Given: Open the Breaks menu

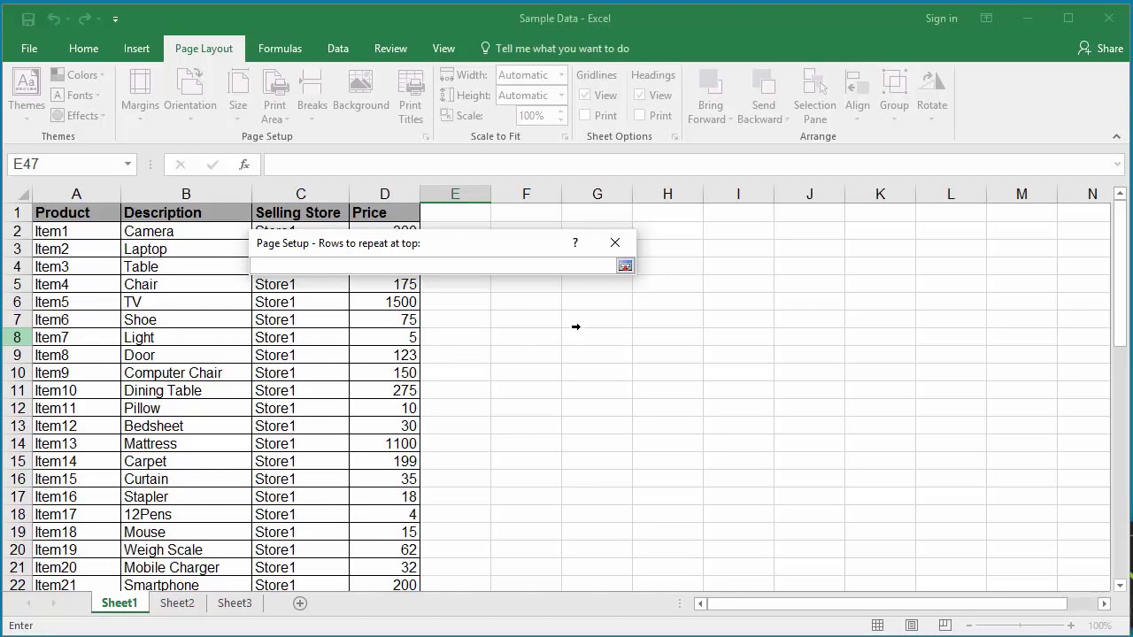Looking at the screenshot, I should pos(312,96).
